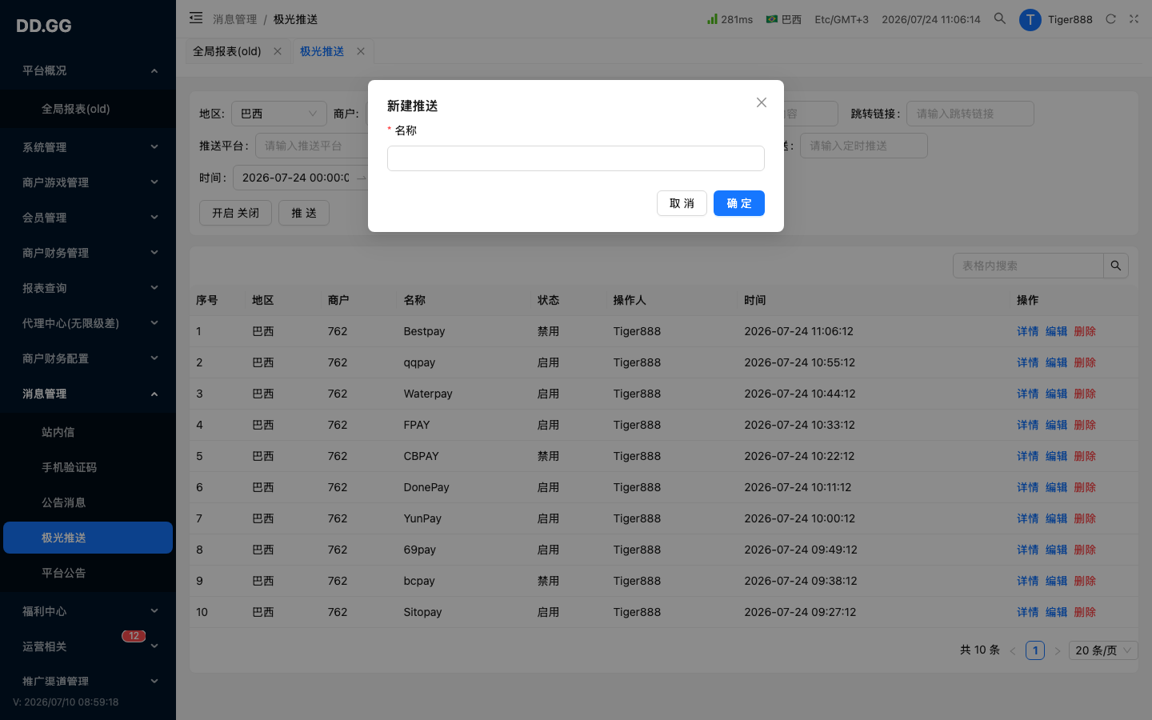The image size is (1152, 720).
Task: Open 详情 for the YunPay row
Action: [1028, 518]
